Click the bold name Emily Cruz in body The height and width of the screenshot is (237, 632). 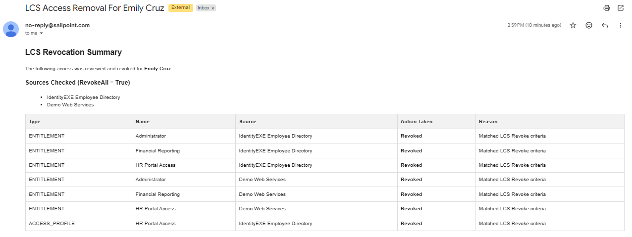pyautogui.click(x=158, y=68)
